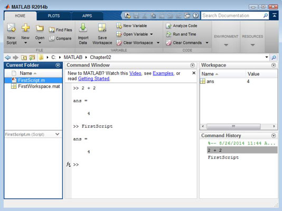Click the New plus icon

pyautogui.click(x=25, y=28)
